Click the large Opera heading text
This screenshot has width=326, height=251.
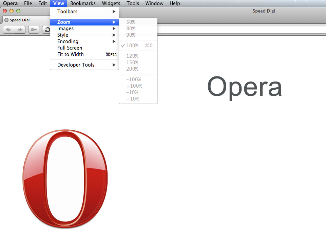[245, 88]
